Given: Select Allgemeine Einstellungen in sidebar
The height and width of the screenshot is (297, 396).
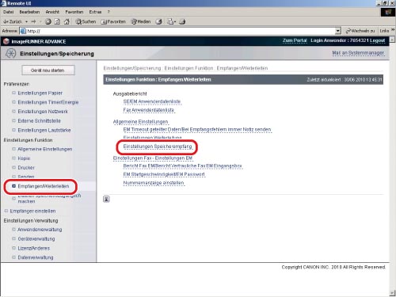Looking at the screenshot, I should (44, 149).
